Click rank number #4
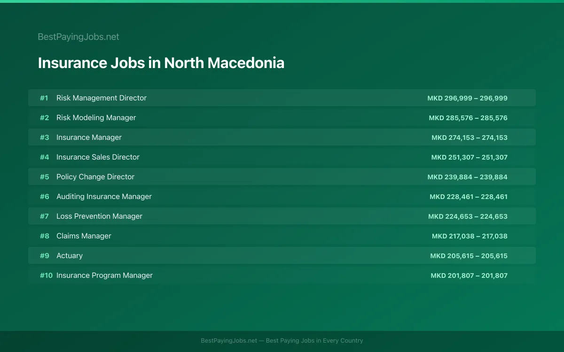 coord(44,157)
